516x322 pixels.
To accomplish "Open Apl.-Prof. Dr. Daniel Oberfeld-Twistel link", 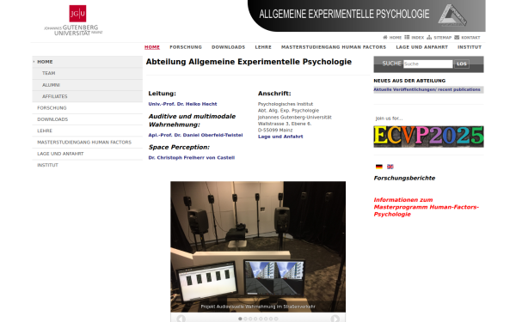I will pyautogui.click(x=195, y=135).
